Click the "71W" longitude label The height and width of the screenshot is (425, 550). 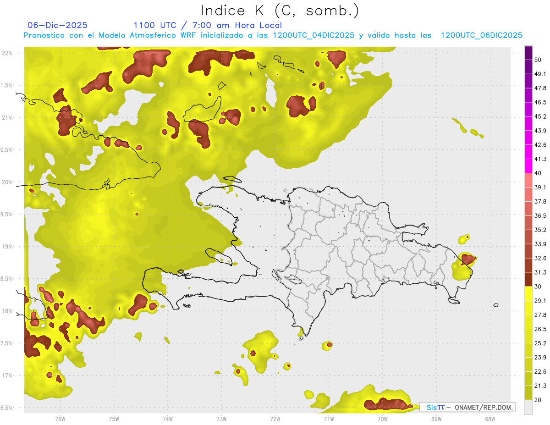coord(329,419)
